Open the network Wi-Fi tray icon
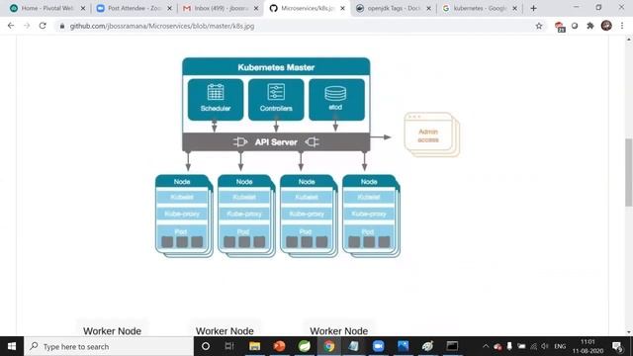633x356 pixels. coord(534,346)
